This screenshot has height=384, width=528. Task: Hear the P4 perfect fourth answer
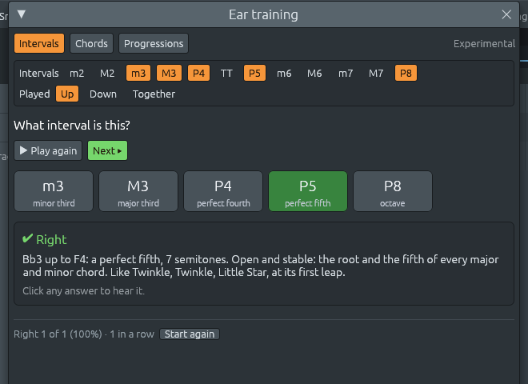click(x=223, y=191)
